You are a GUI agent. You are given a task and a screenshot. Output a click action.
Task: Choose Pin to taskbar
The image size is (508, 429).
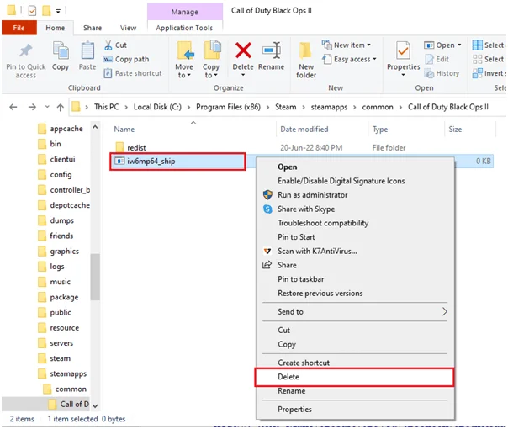pyautogui.click(x=354, y=279)
